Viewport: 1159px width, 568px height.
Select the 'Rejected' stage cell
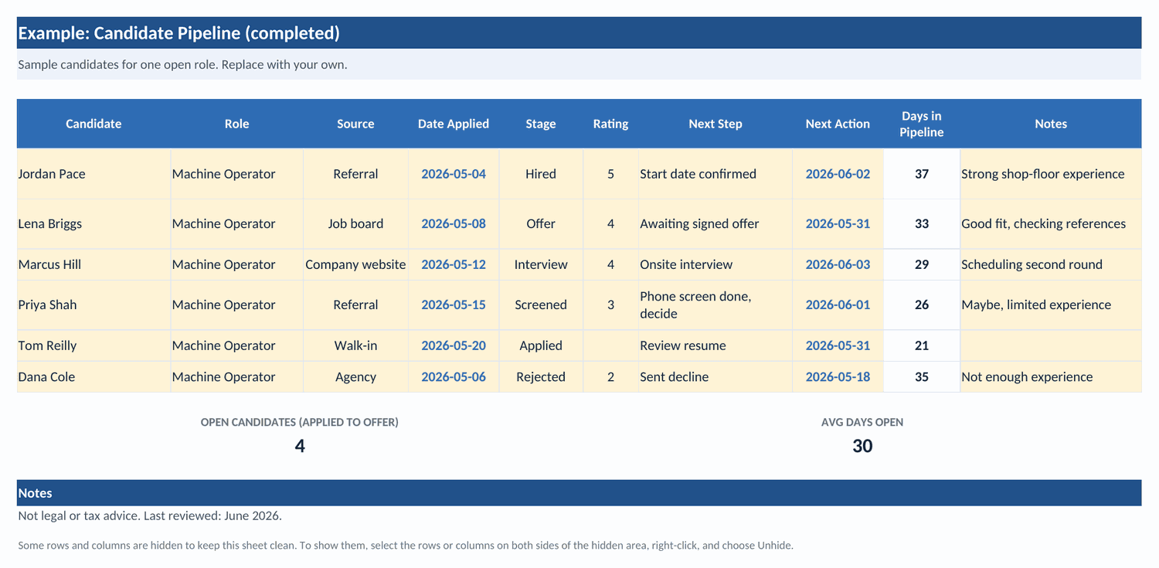click(x=541, y=377)
